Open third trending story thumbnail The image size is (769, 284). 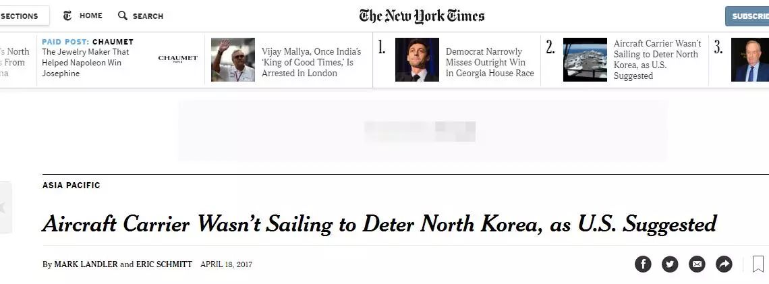(x=750, y=60)
